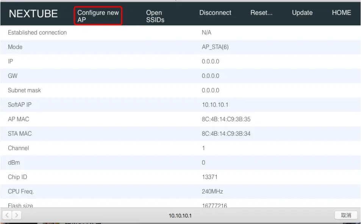Screen dimensions: 361x224
Task: Select the AP MAC label
Action: point(19,119)
